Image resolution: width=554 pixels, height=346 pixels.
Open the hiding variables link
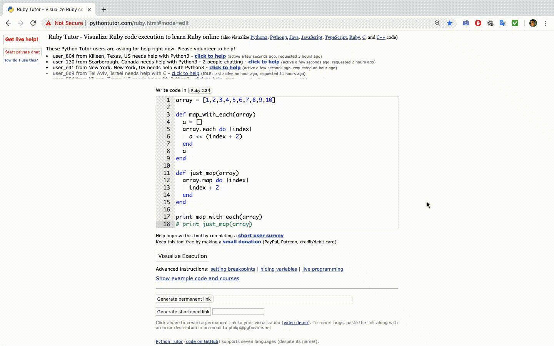point(279,269)
